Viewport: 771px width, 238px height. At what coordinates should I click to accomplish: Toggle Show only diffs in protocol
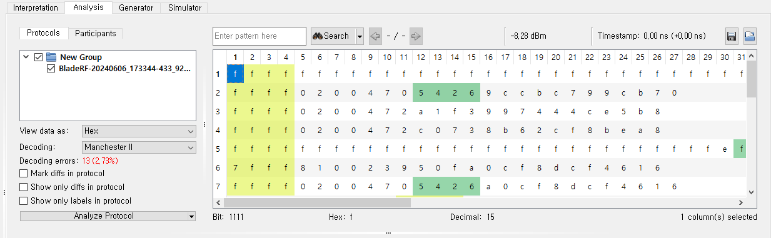click(x=24, y=187)
